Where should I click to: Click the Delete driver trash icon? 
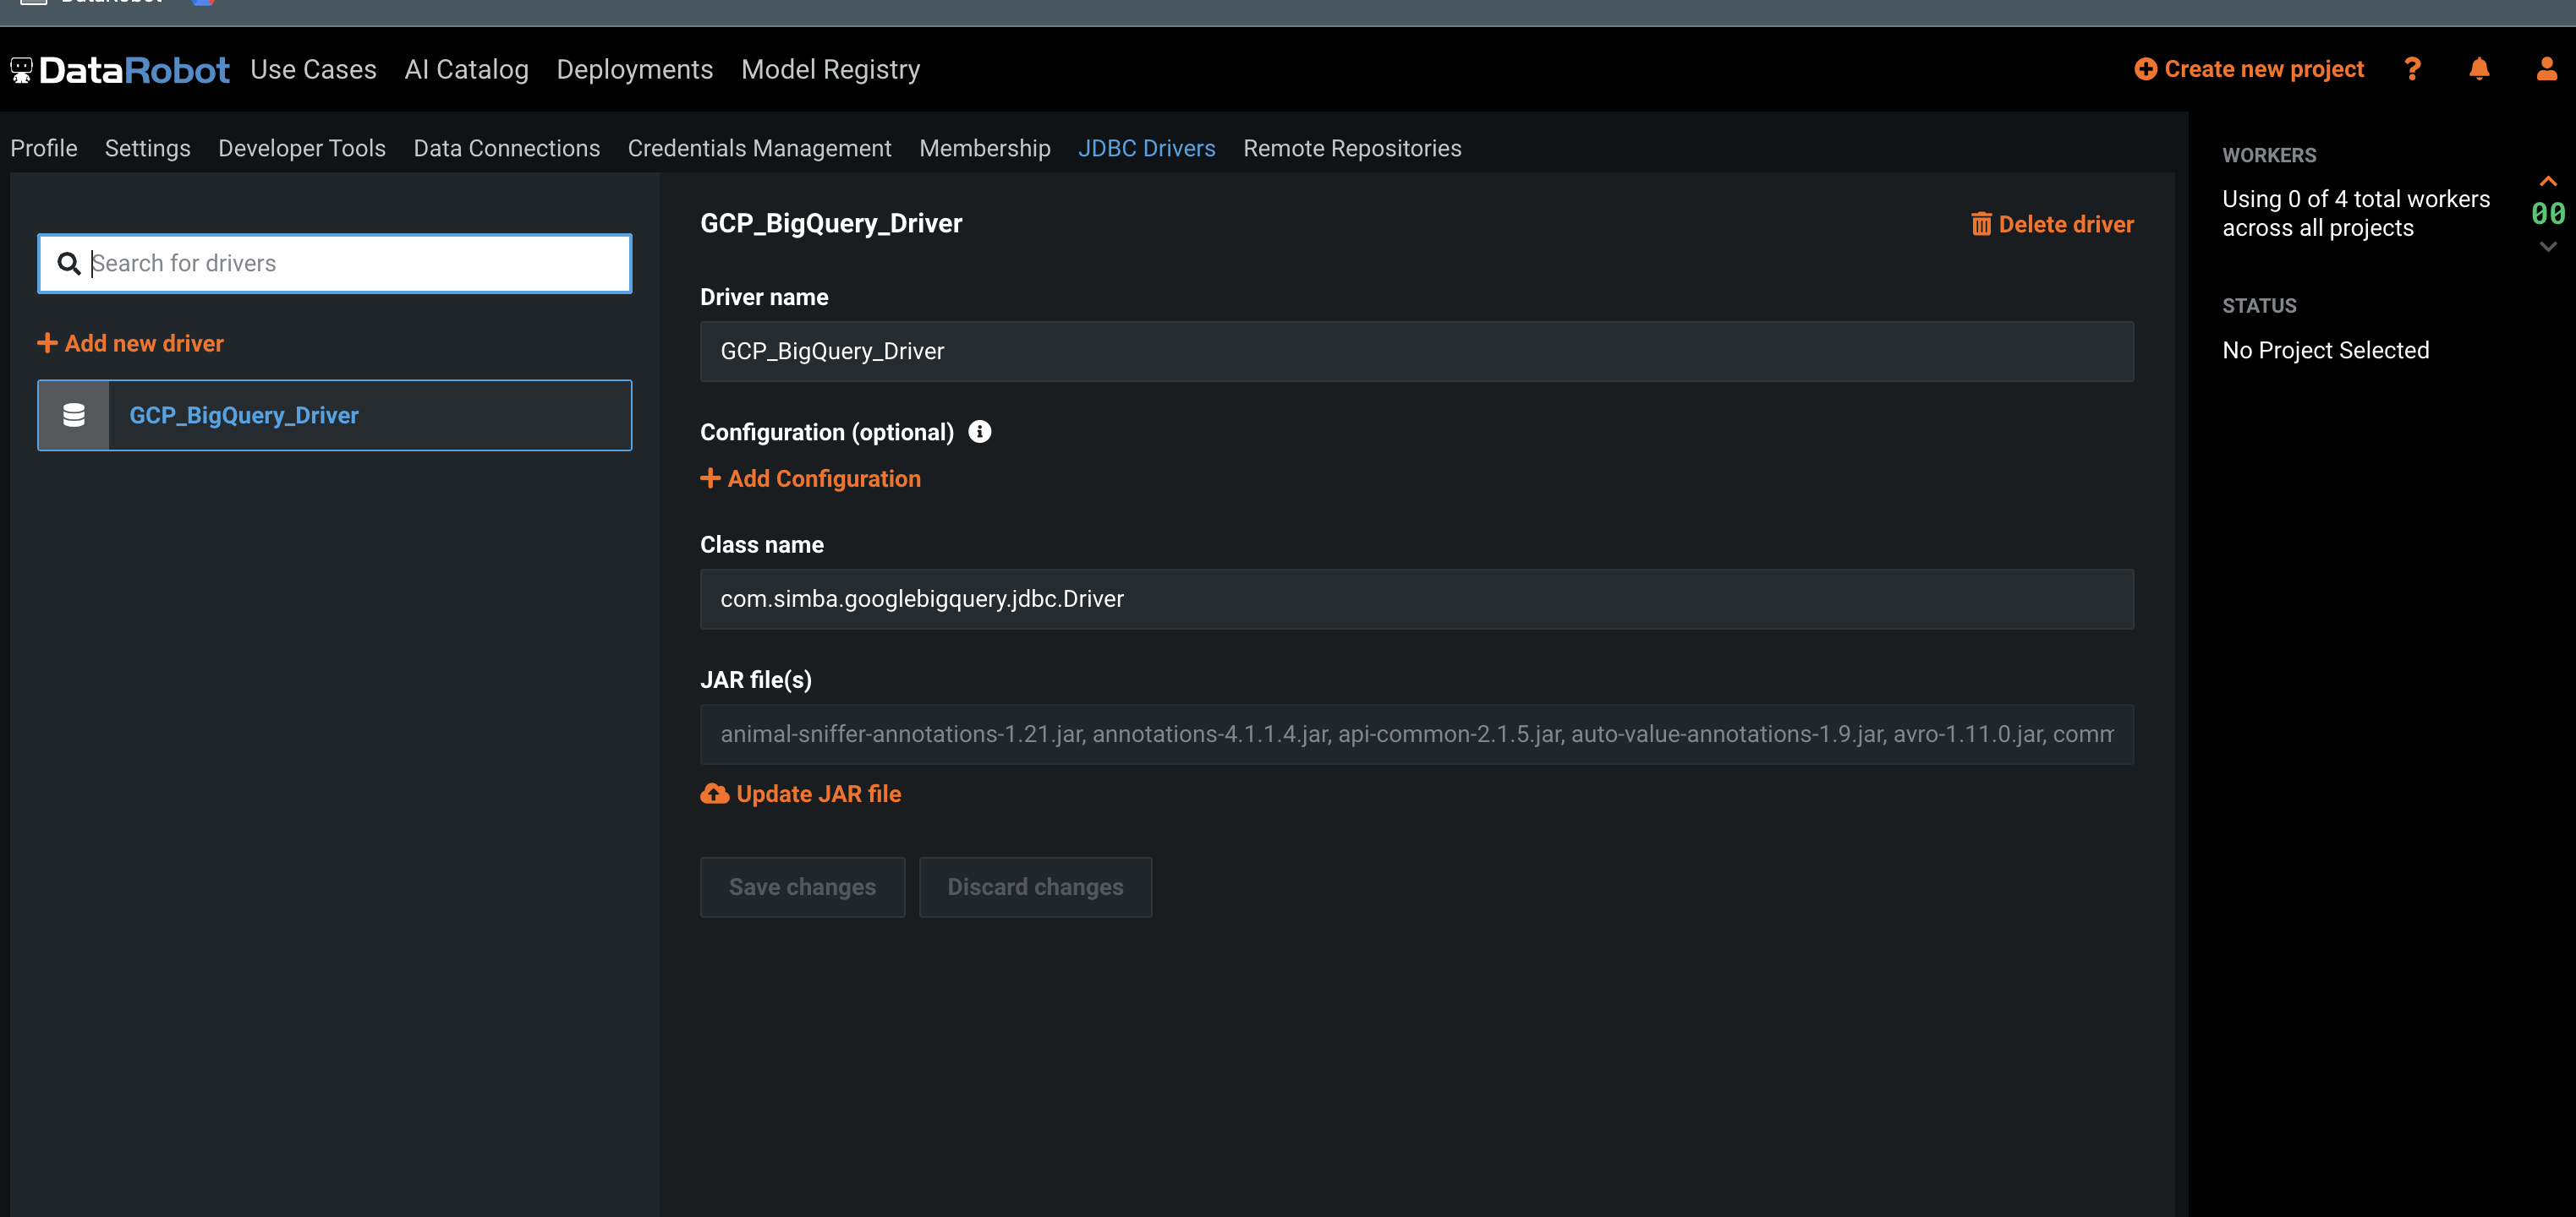[x=1981, y=224]
